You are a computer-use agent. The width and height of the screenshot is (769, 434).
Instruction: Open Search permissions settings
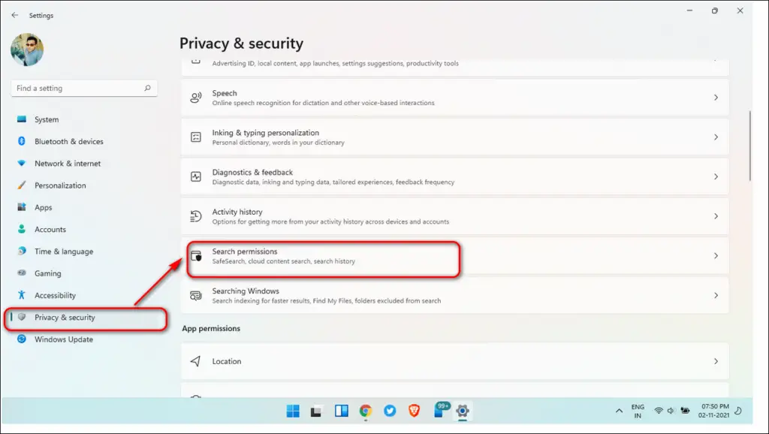(x=454, y=256)
